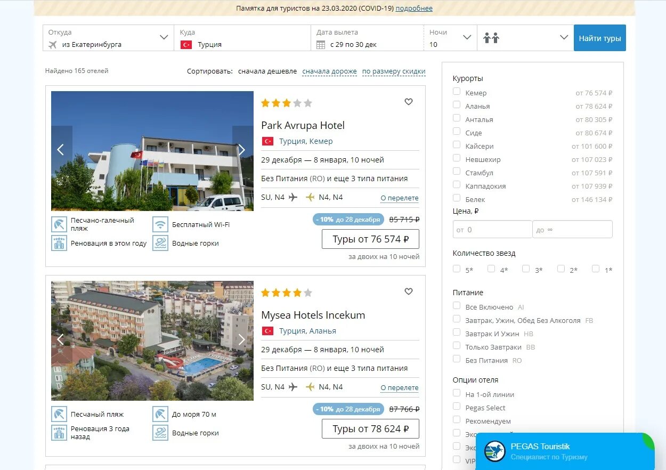Add Mysea Hotels Incekum to favorites heart
666x470 pixels.
click(x=409, y=291)
